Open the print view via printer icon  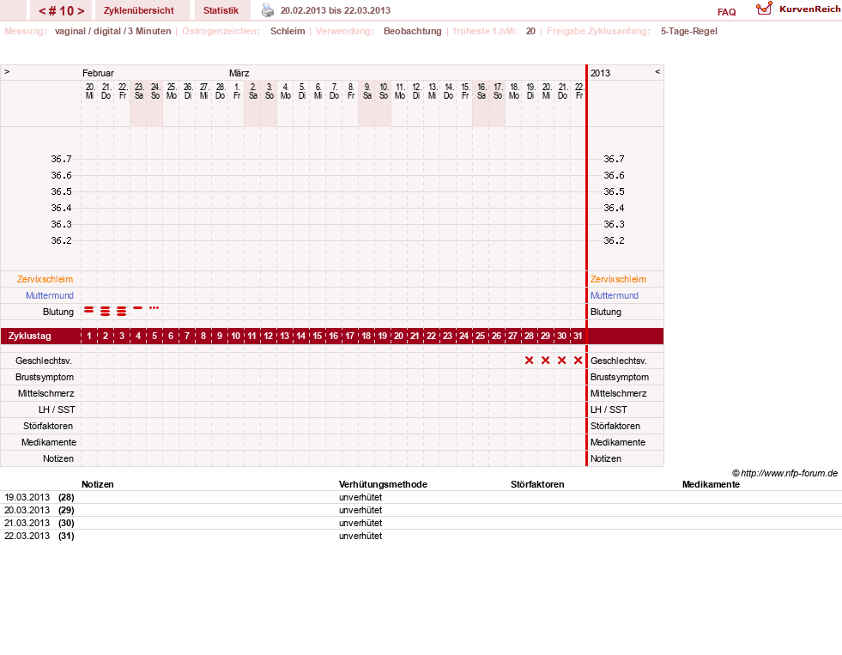point(268,10)
